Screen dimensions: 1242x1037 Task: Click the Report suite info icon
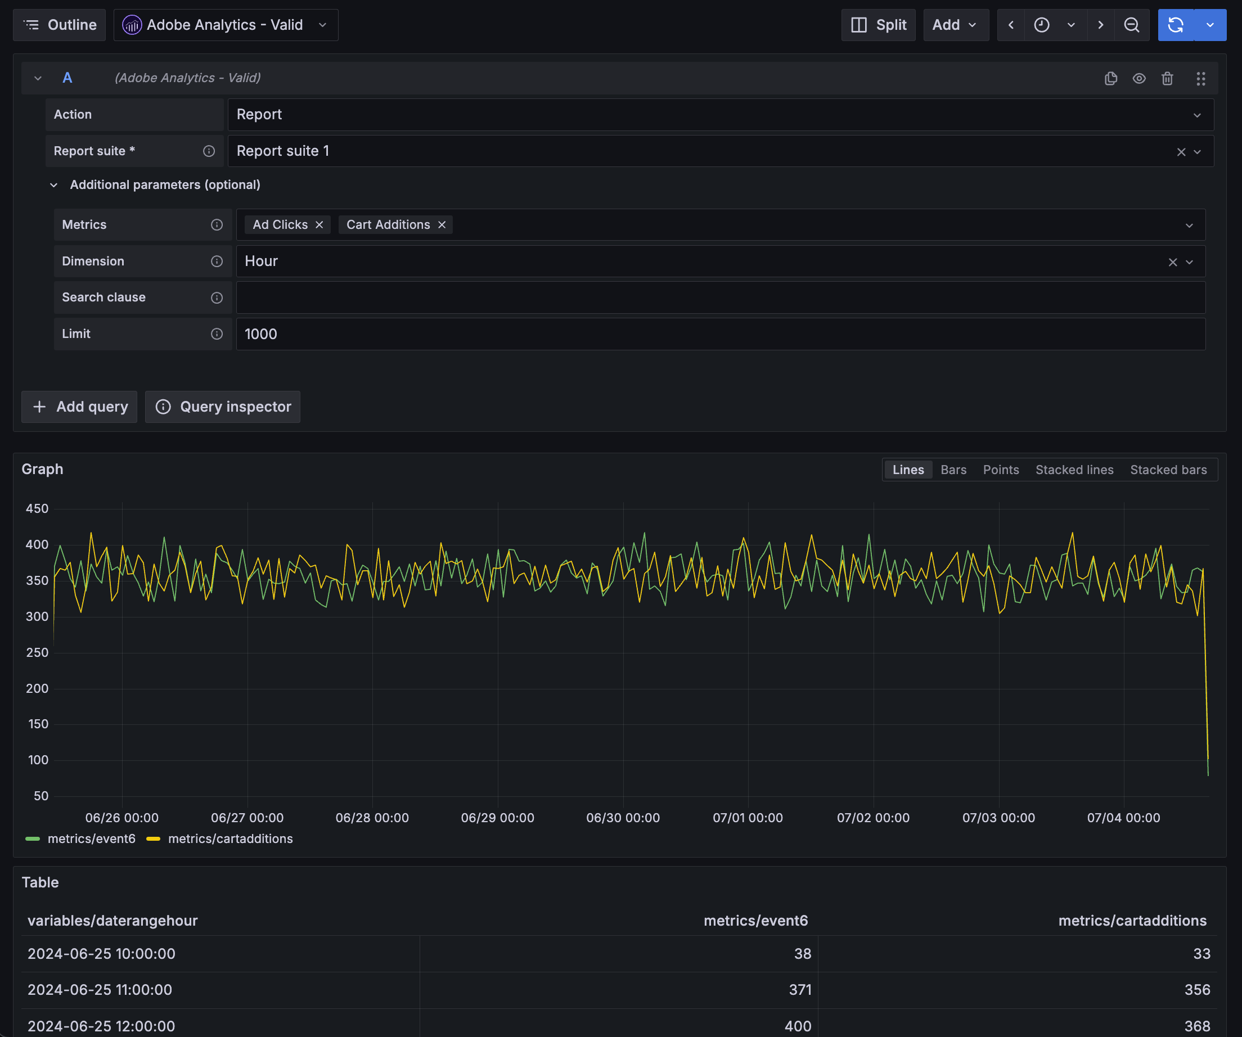point(209,151)
